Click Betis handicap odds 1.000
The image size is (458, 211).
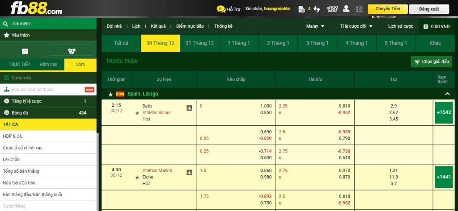(x=266, y=106)
